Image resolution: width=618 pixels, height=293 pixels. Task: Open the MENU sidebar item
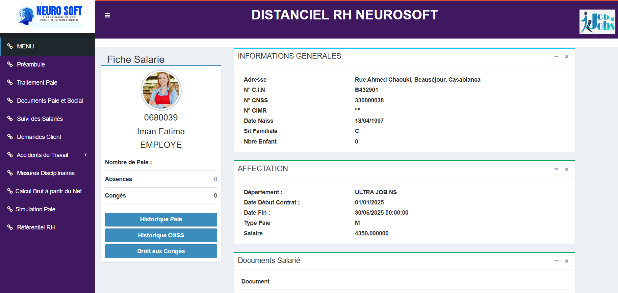click(47, 46)
